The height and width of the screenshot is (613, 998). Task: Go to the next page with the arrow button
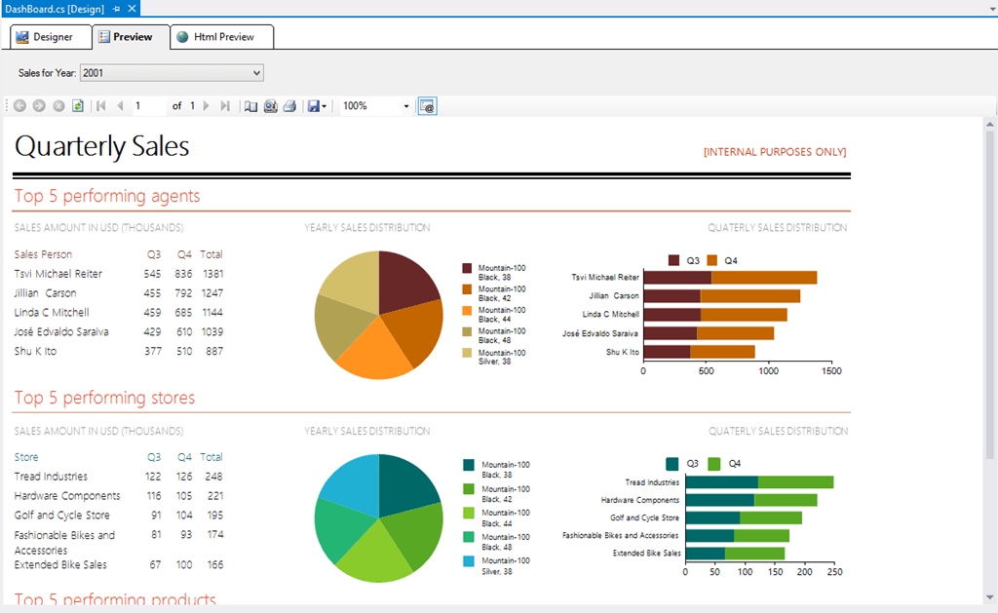click(x=206, y=105)
